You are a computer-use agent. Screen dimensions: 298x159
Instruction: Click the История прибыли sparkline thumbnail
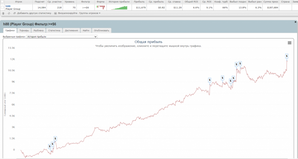tap(119, 8)
